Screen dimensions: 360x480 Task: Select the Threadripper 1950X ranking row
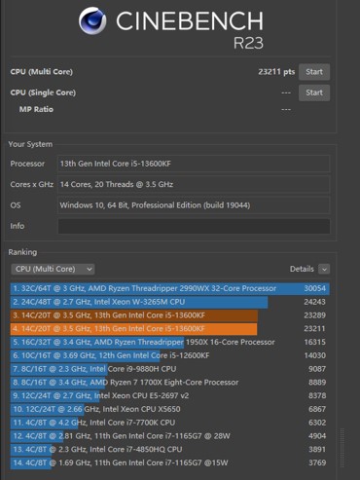(170, 342)
